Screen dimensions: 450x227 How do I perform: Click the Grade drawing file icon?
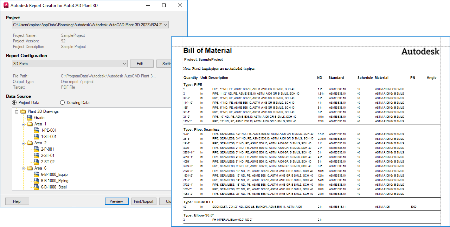click(30, 118)
